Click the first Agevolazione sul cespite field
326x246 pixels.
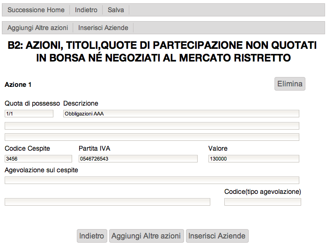(152, 180)
